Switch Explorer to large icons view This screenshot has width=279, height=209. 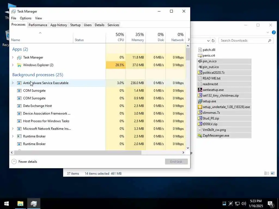[272, 173]
